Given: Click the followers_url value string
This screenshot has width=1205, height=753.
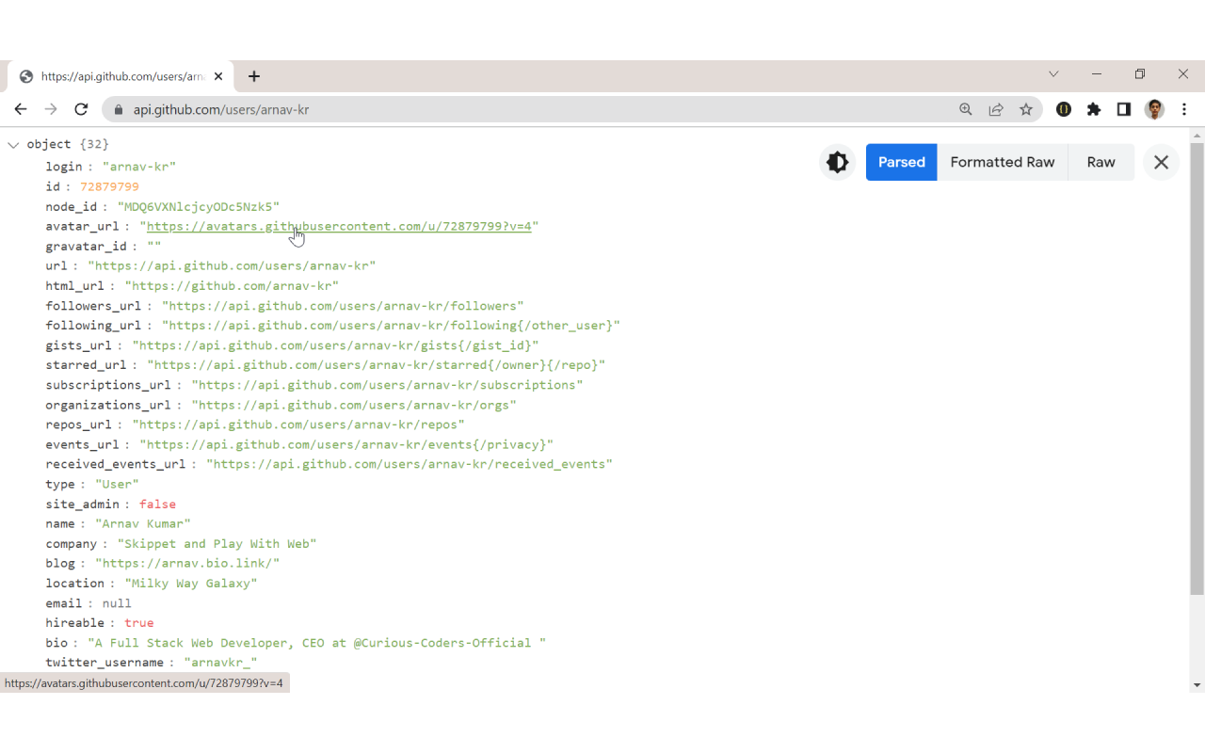Looking at the screenshot, I should pos(343,306).
